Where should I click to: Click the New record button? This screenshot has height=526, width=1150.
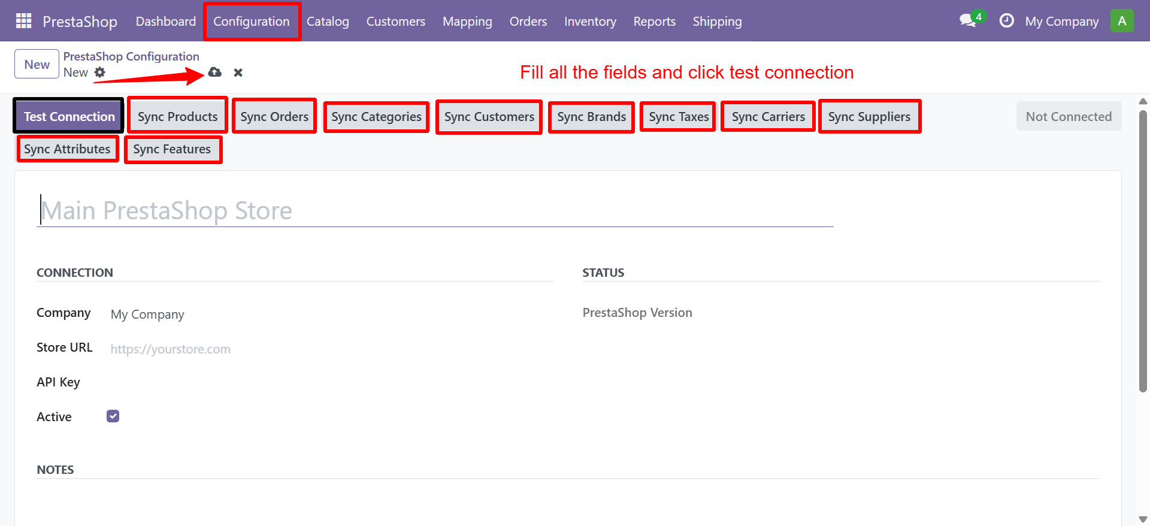pyautogui.click(x=37, y=64)
